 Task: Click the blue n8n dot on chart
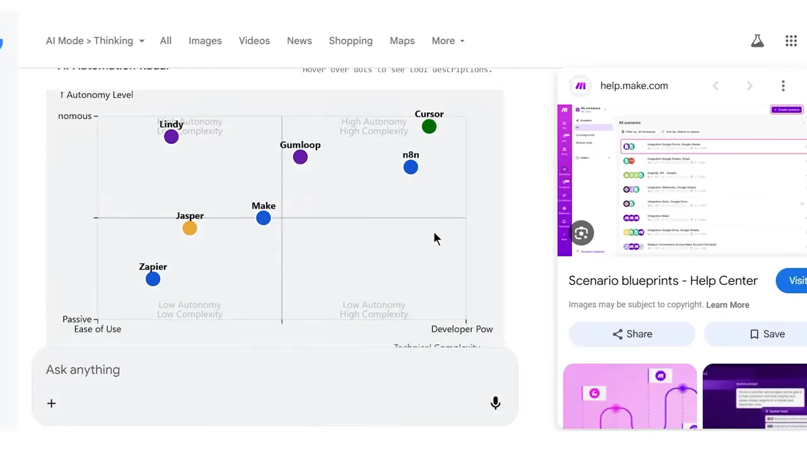410,167
